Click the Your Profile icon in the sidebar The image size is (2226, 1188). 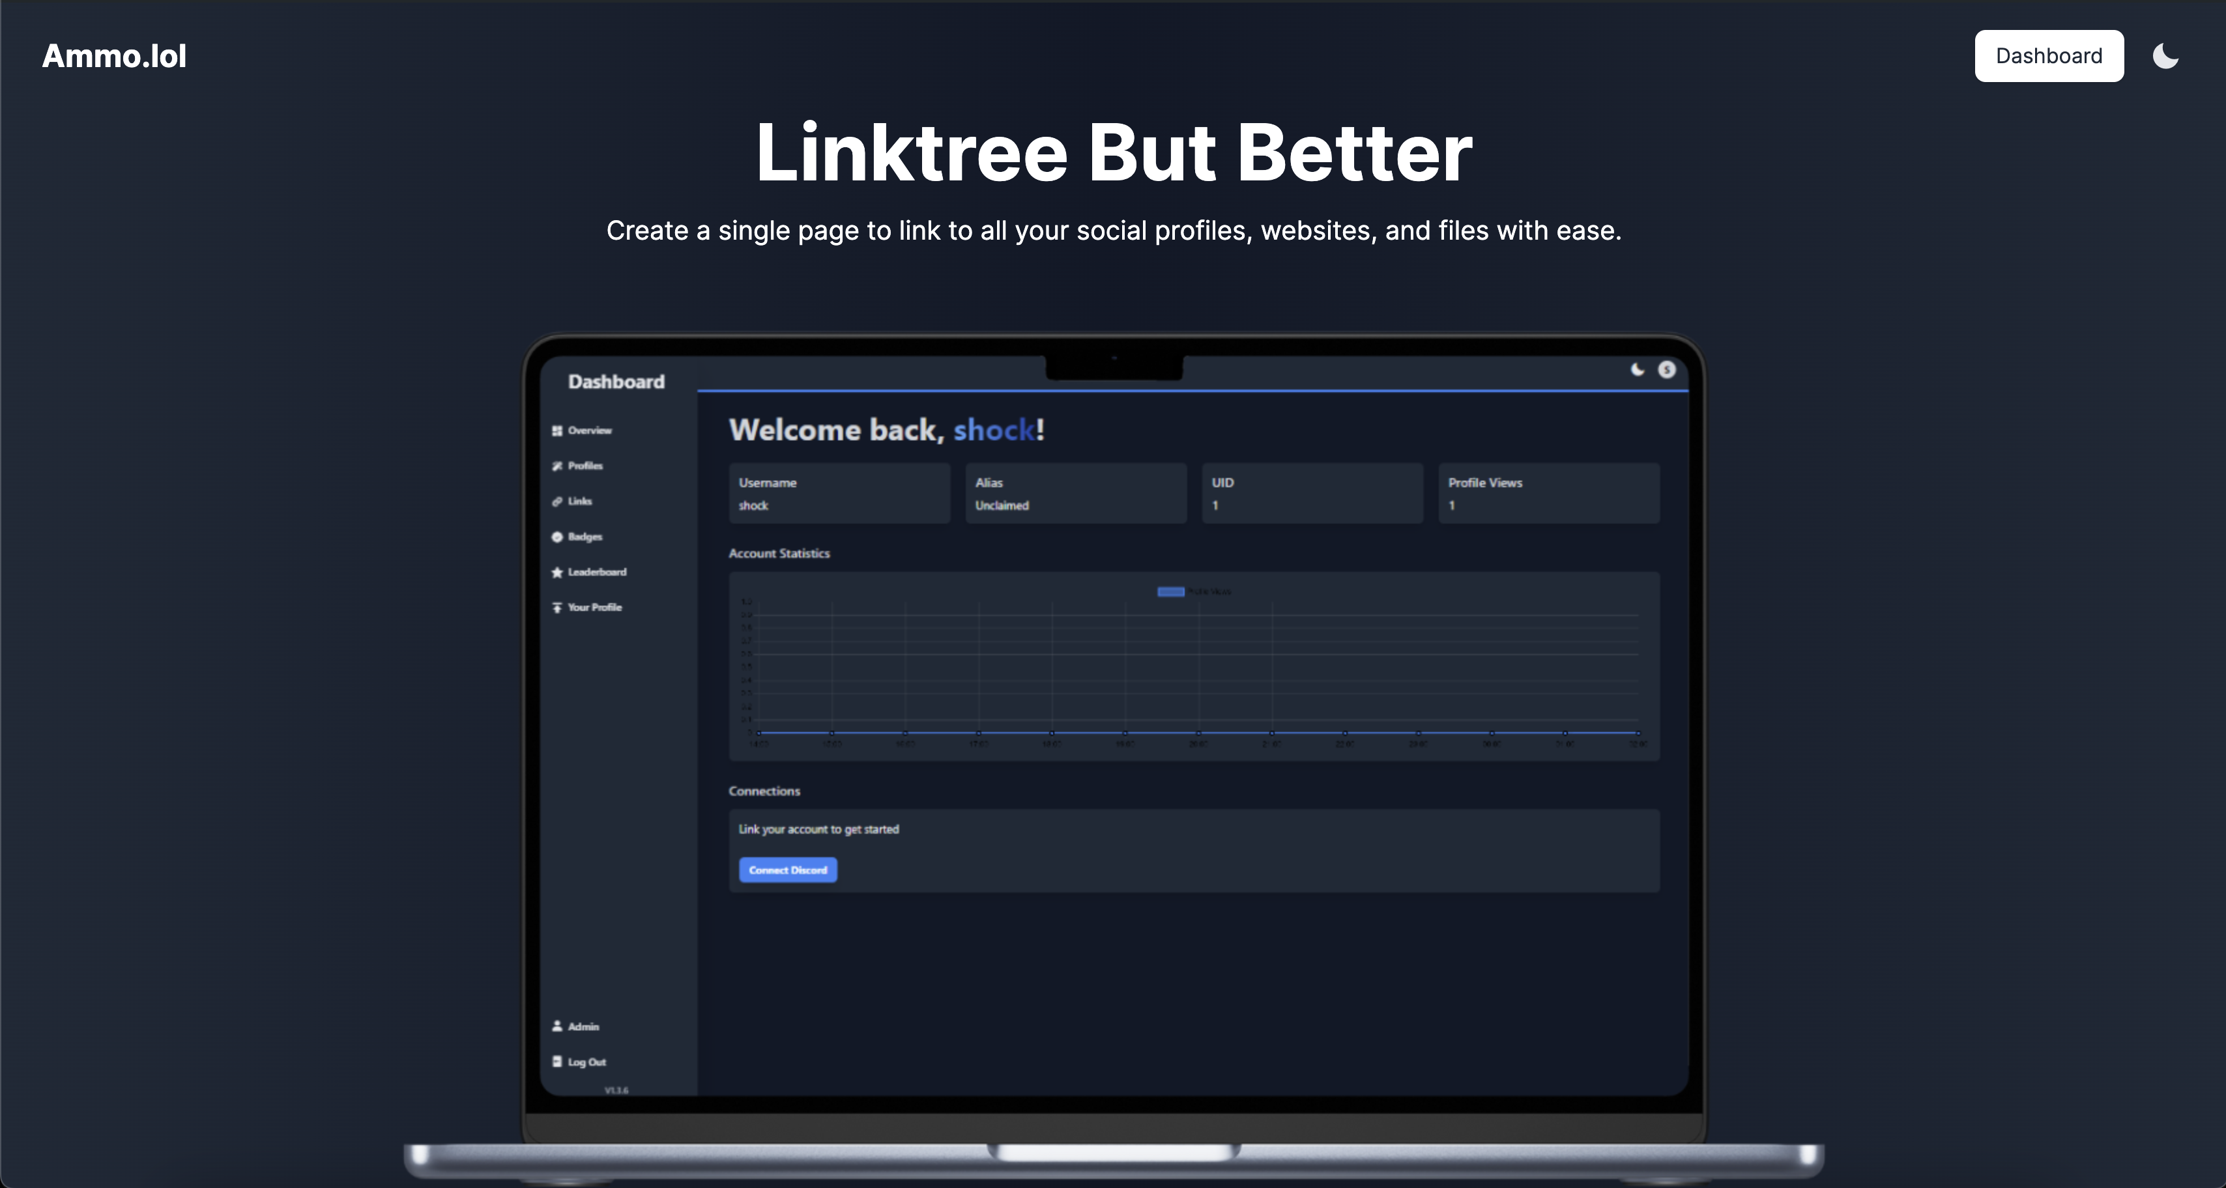click(x=556, y=608)
